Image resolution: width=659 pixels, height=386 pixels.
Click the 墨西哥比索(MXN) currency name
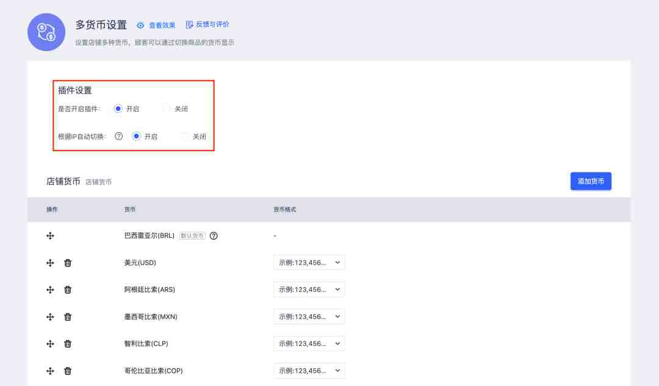pos(151,316)
